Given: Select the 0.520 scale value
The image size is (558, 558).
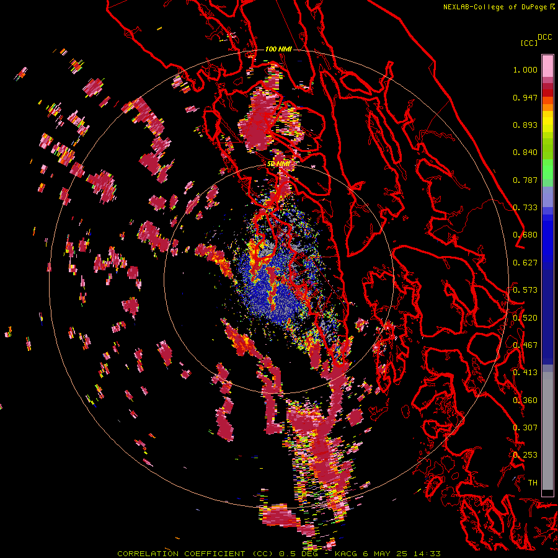Looking at the screenshot, I should [525, 318].
